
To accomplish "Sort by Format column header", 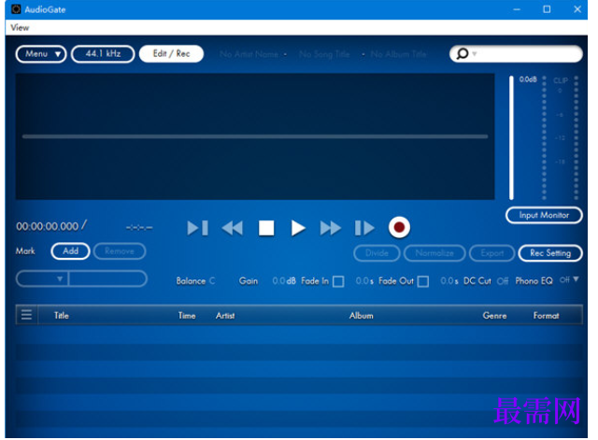I will (546, 316).
